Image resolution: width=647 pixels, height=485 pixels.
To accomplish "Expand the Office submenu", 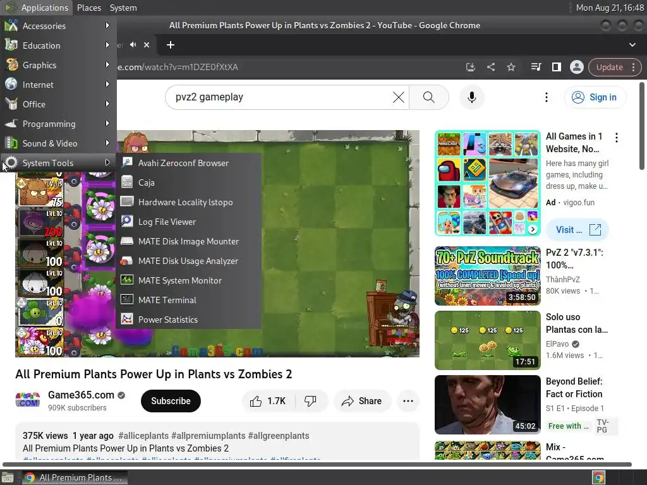I will pyautogui.click(x=58, y=104).
